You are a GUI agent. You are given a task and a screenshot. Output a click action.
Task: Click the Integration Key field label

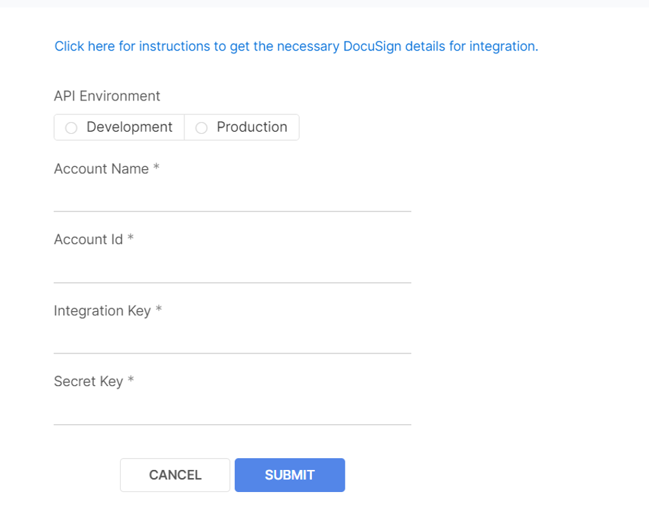pyautogui.click(x=102, y=310)
